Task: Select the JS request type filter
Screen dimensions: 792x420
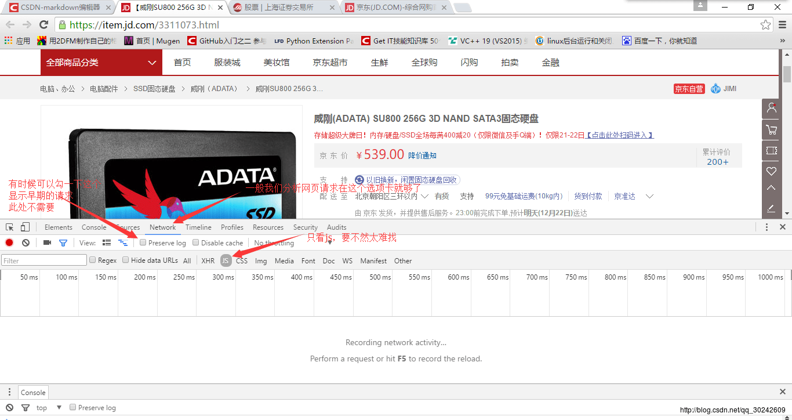Action: click(226, 260)
